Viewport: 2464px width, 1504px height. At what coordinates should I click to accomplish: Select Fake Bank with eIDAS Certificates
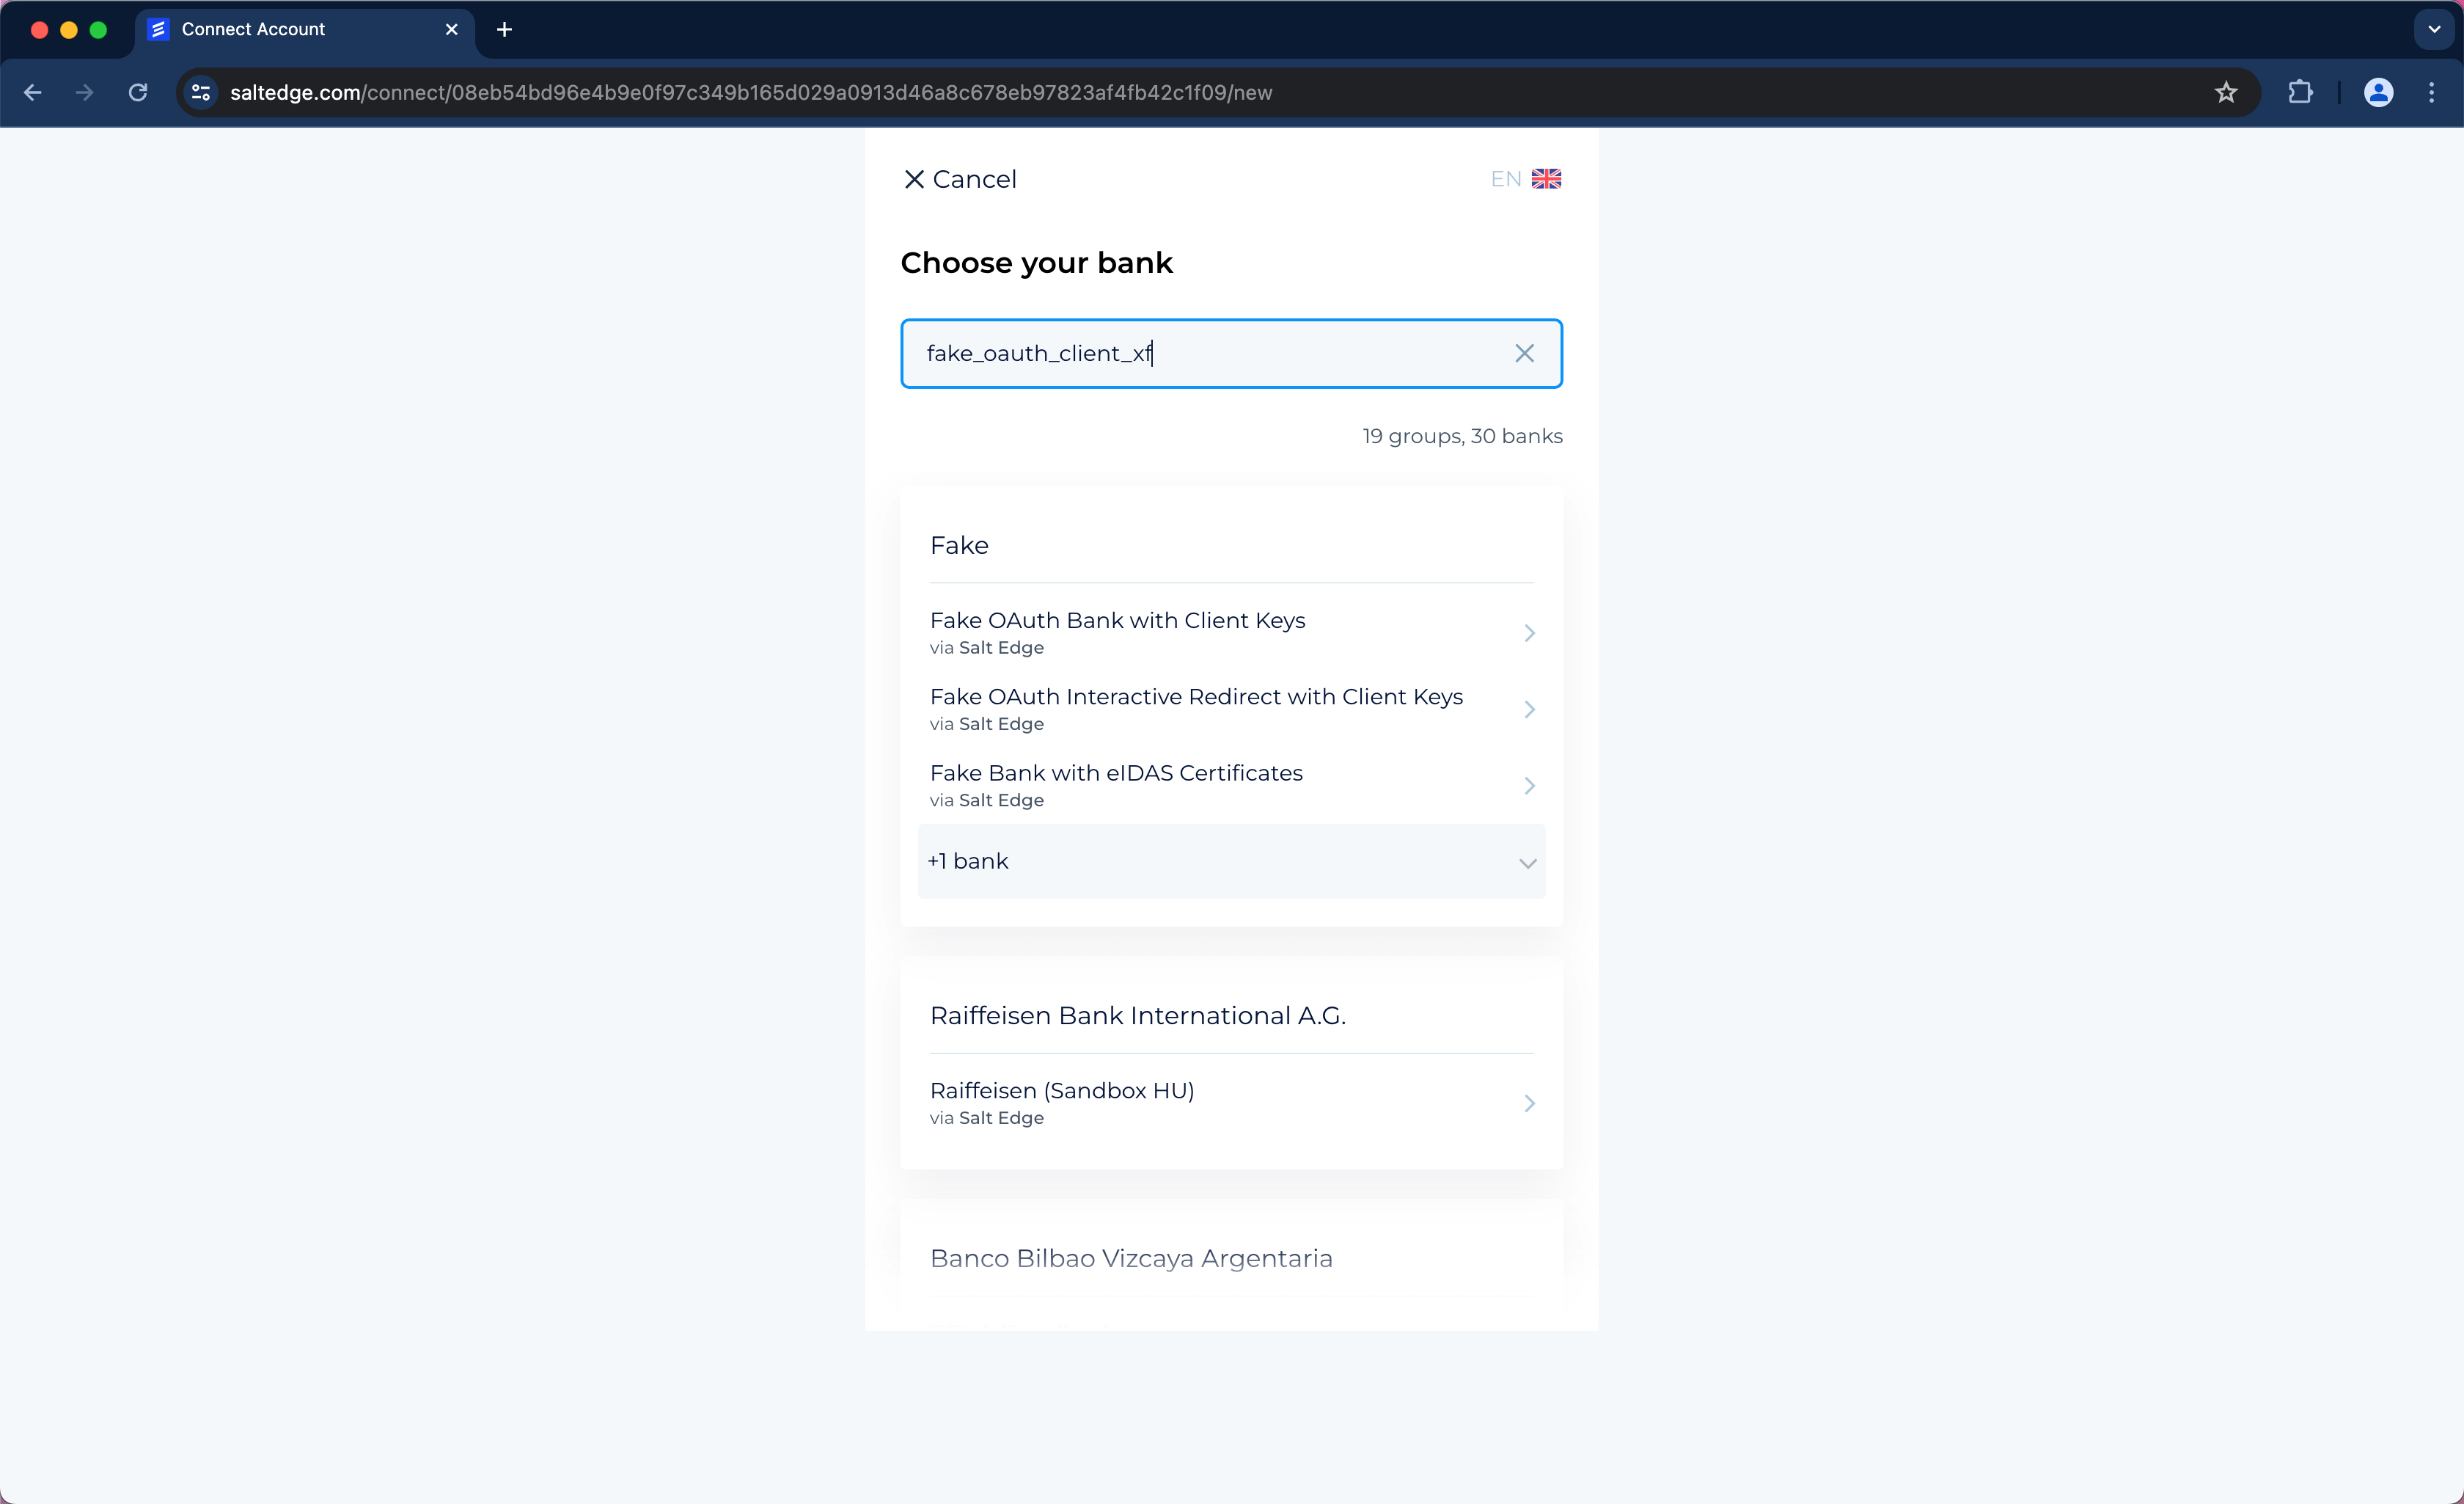(1231, 786)
